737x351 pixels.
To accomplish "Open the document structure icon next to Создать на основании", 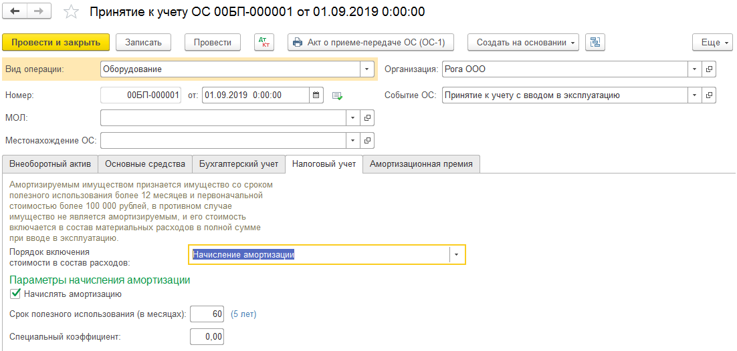I will (595, 42).
